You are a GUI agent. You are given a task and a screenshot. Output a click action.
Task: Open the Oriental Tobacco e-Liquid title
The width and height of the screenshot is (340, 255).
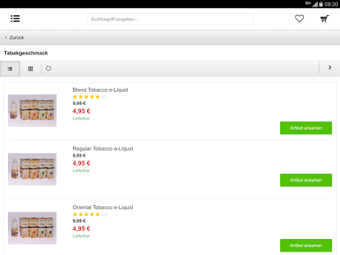103,207
